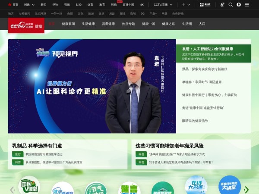Expand the 时政 dropdown menu
This screenshot has height=194, width=259.
(x=29, y=5)
